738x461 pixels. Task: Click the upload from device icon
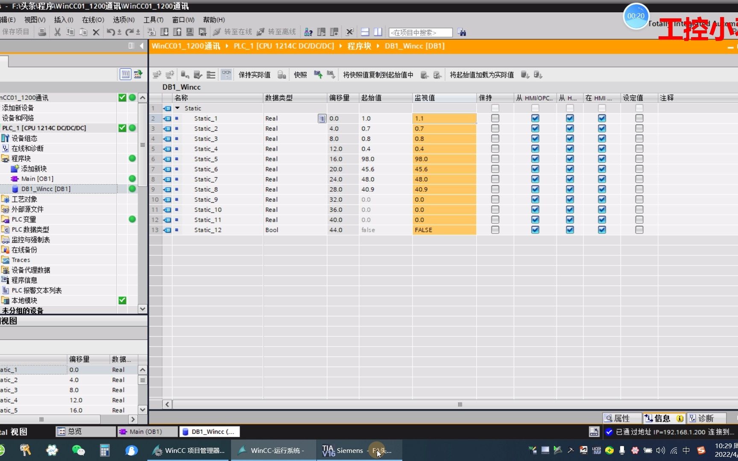coord(177,32)
